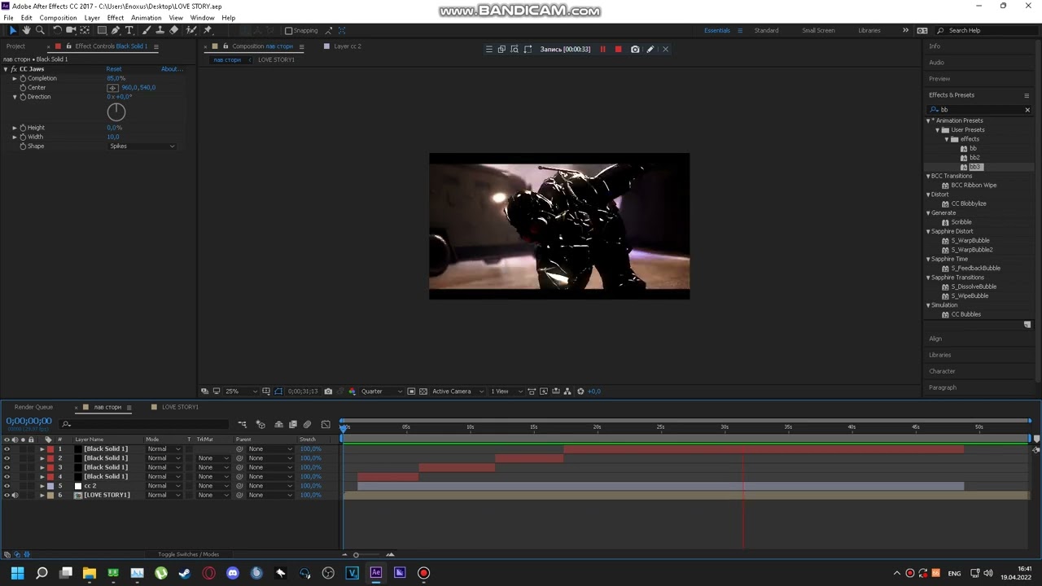
Task: Hide layer 4 Black Solid 1 with eye icon
Action: click(x=7, y=476)
